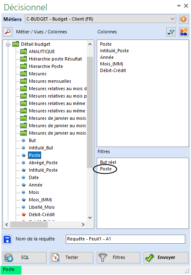191x275 pixels.
Task: Open the Métiers C-BUDGET dropdown
Action: pos(100,19)
